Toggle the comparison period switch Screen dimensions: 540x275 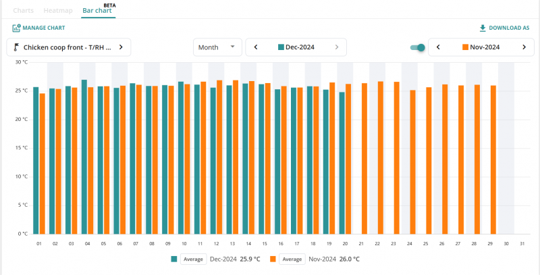coord(418,47)
